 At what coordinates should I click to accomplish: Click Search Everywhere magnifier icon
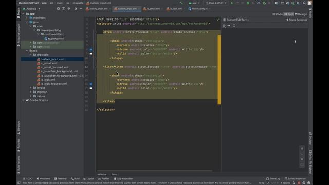coord(304,3)
